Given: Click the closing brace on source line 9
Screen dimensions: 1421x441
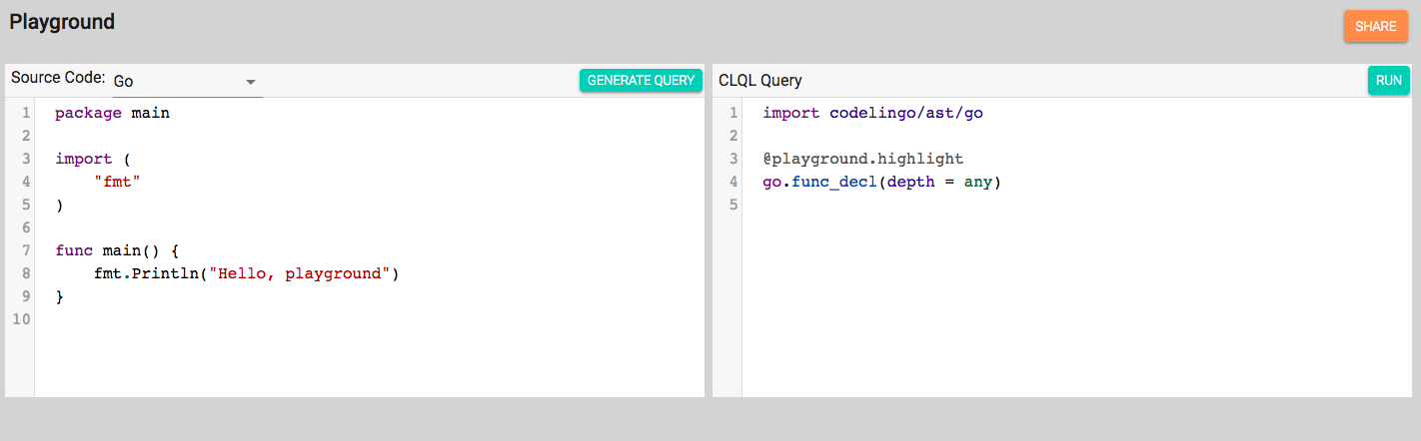Looking at the screenshot, I should tap(59, 297).
